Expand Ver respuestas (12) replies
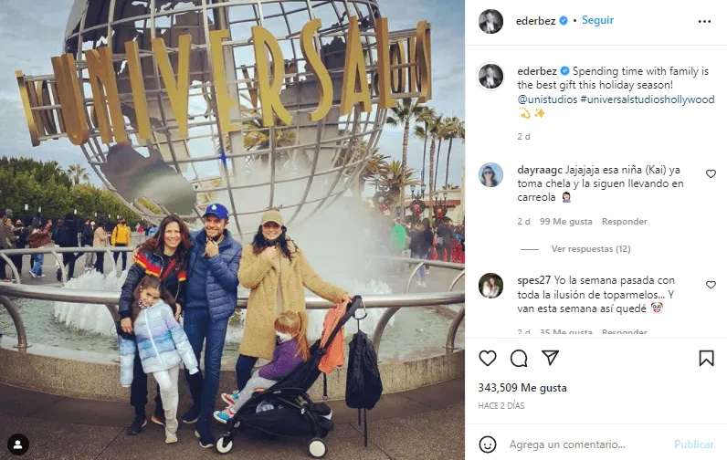 (591, 249)
